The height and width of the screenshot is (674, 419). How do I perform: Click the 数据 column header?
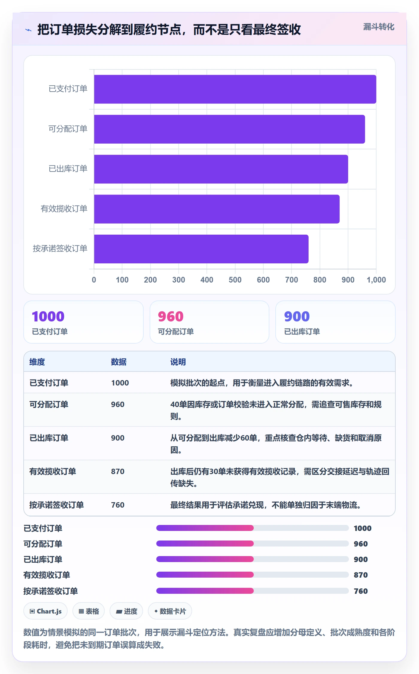119,362
